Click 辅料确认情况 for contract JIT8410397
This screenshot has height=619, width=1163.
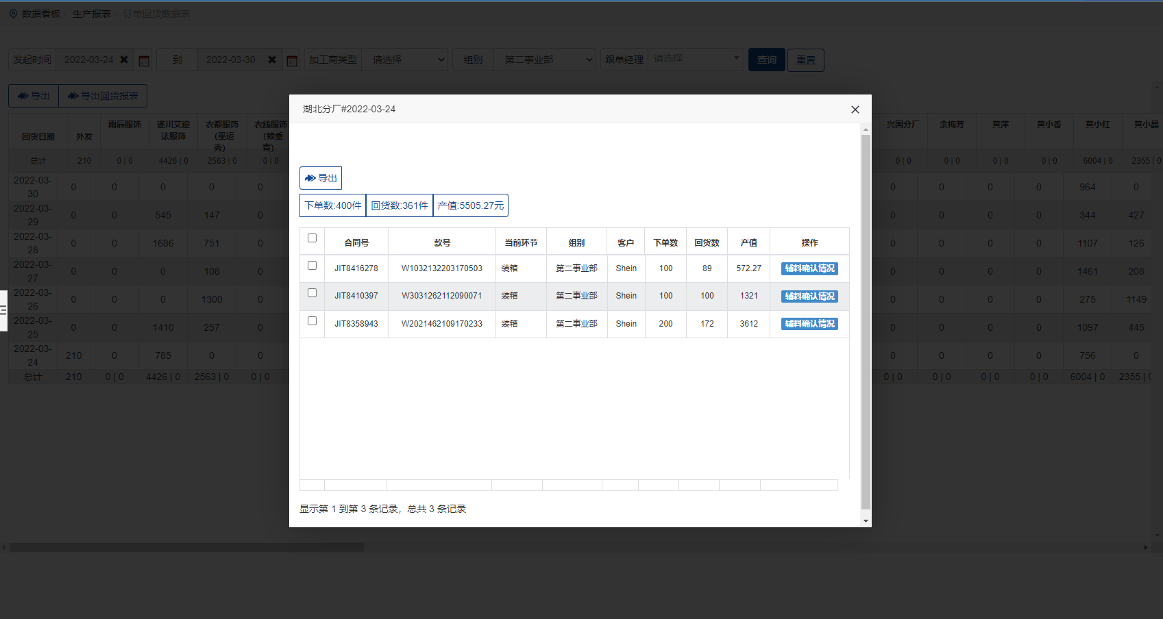click(809, 296)
